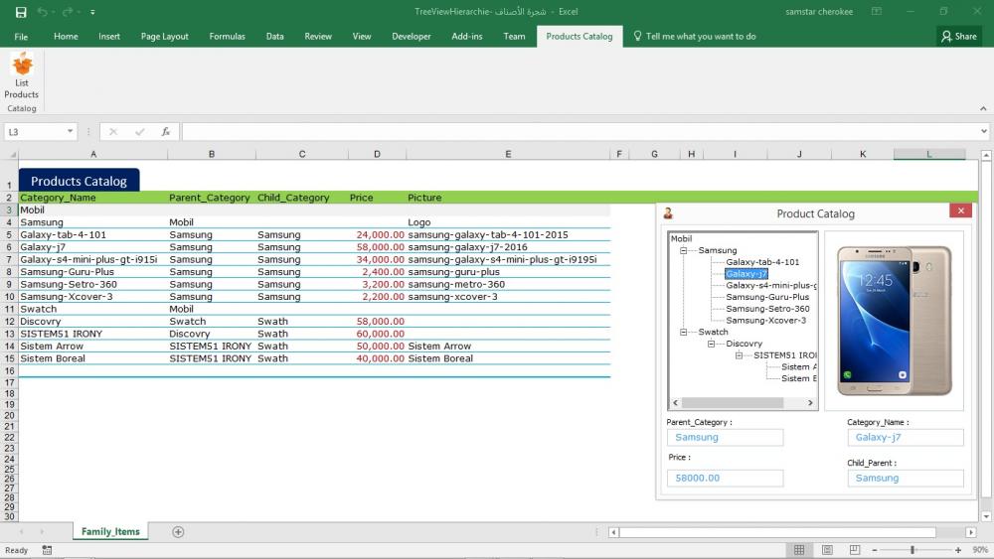Image resolution: width=994 pixels, height=559 pixels.
Task: Open the File menu
Action: 21,37
